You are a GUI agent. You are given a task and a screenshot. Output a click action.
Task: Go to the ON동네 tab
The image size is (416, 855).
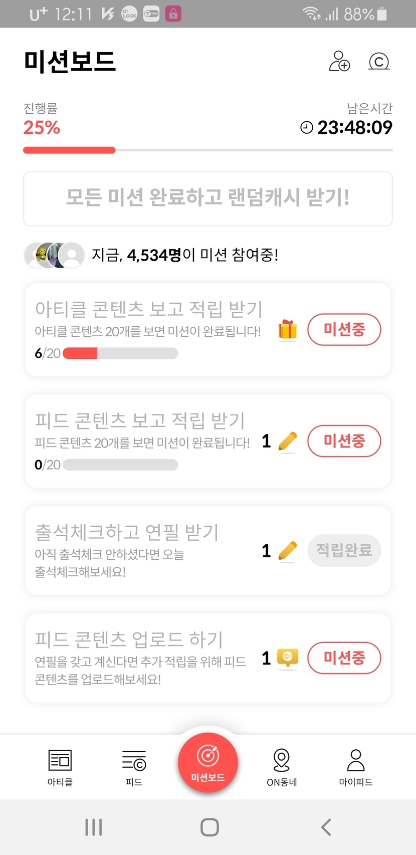[x=282, y=767]
